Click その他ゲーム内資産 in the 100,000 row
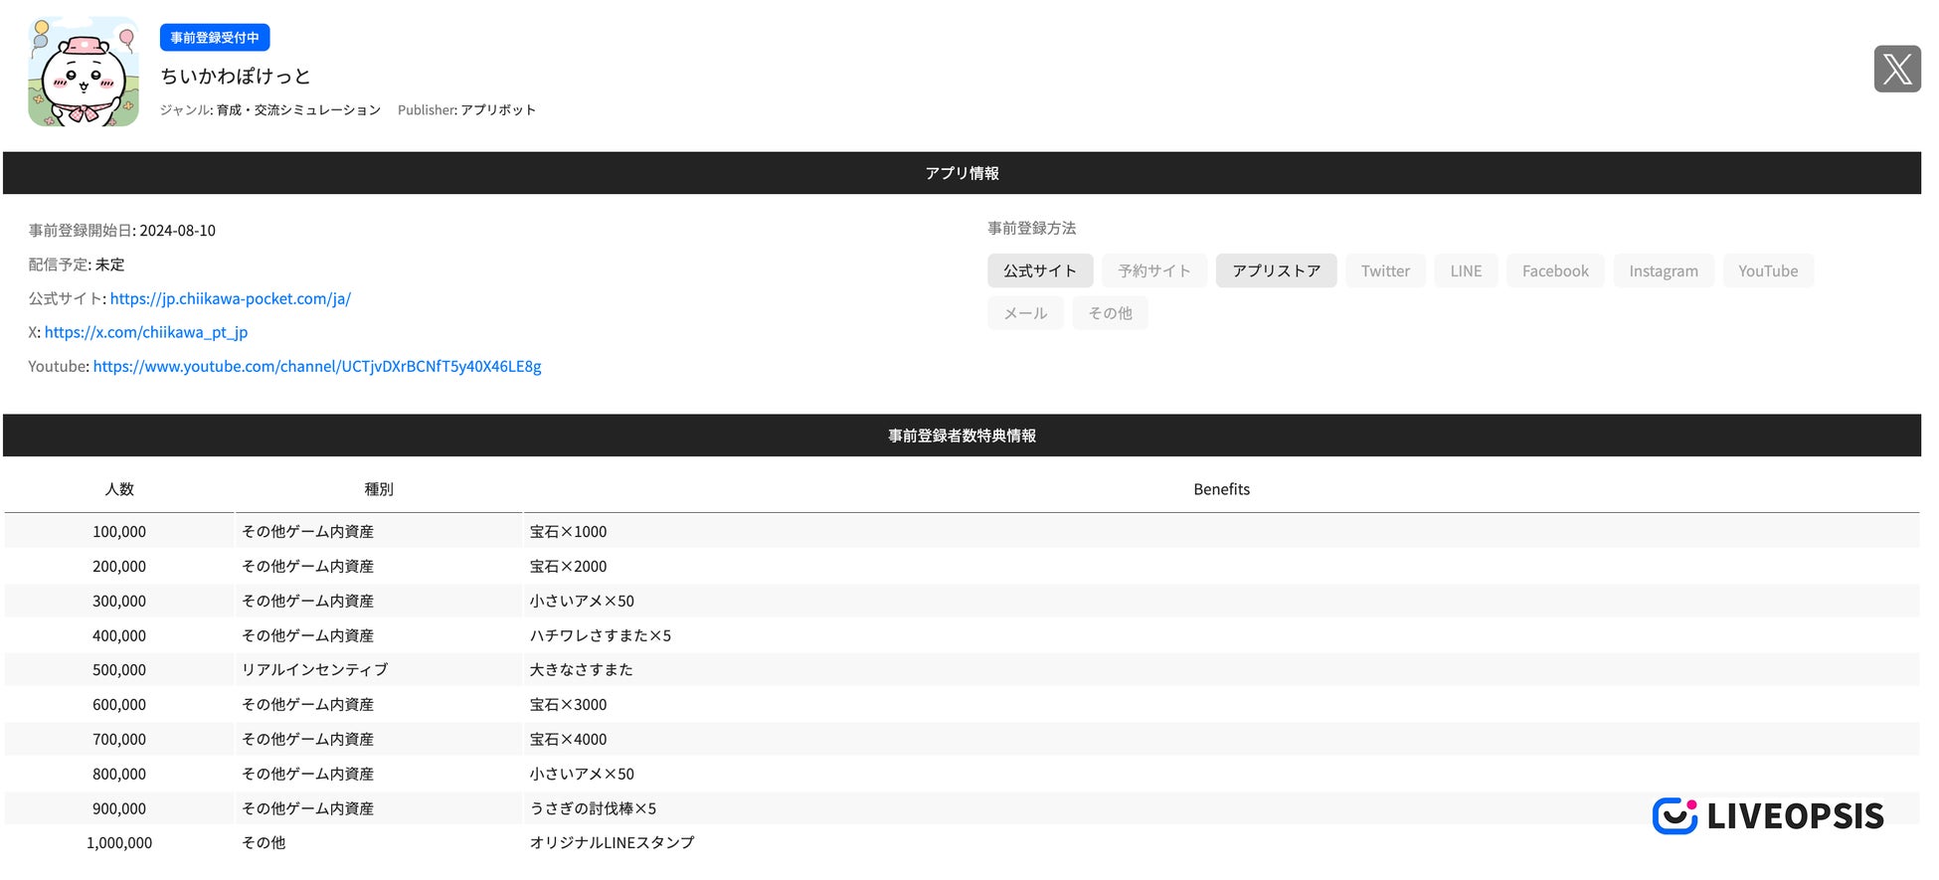This screenshot has height=880, width=1939. coord(308,532)
